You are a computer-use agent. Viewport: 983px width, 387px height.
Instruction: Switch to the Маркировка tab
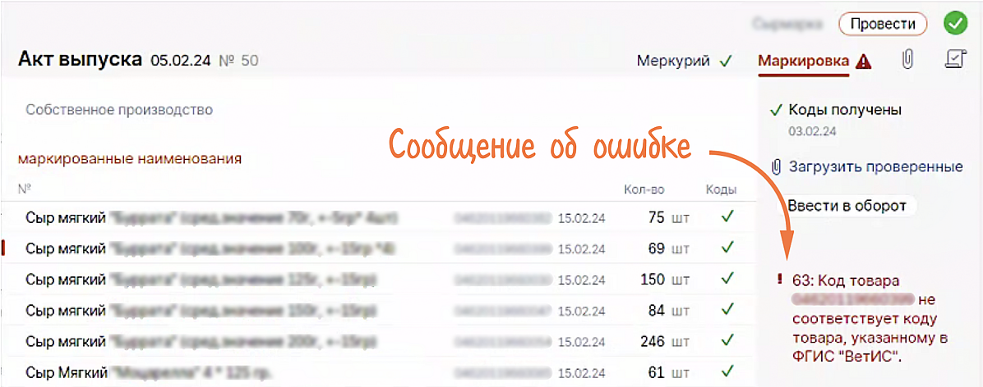[x=803, y=61]
